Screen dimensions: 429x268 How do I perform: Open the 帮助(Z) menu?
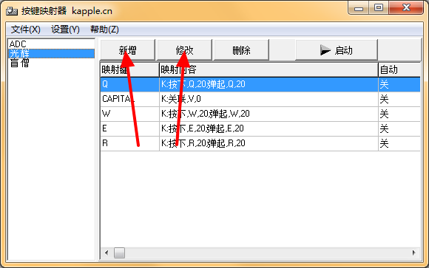click(x=104, y=30)
